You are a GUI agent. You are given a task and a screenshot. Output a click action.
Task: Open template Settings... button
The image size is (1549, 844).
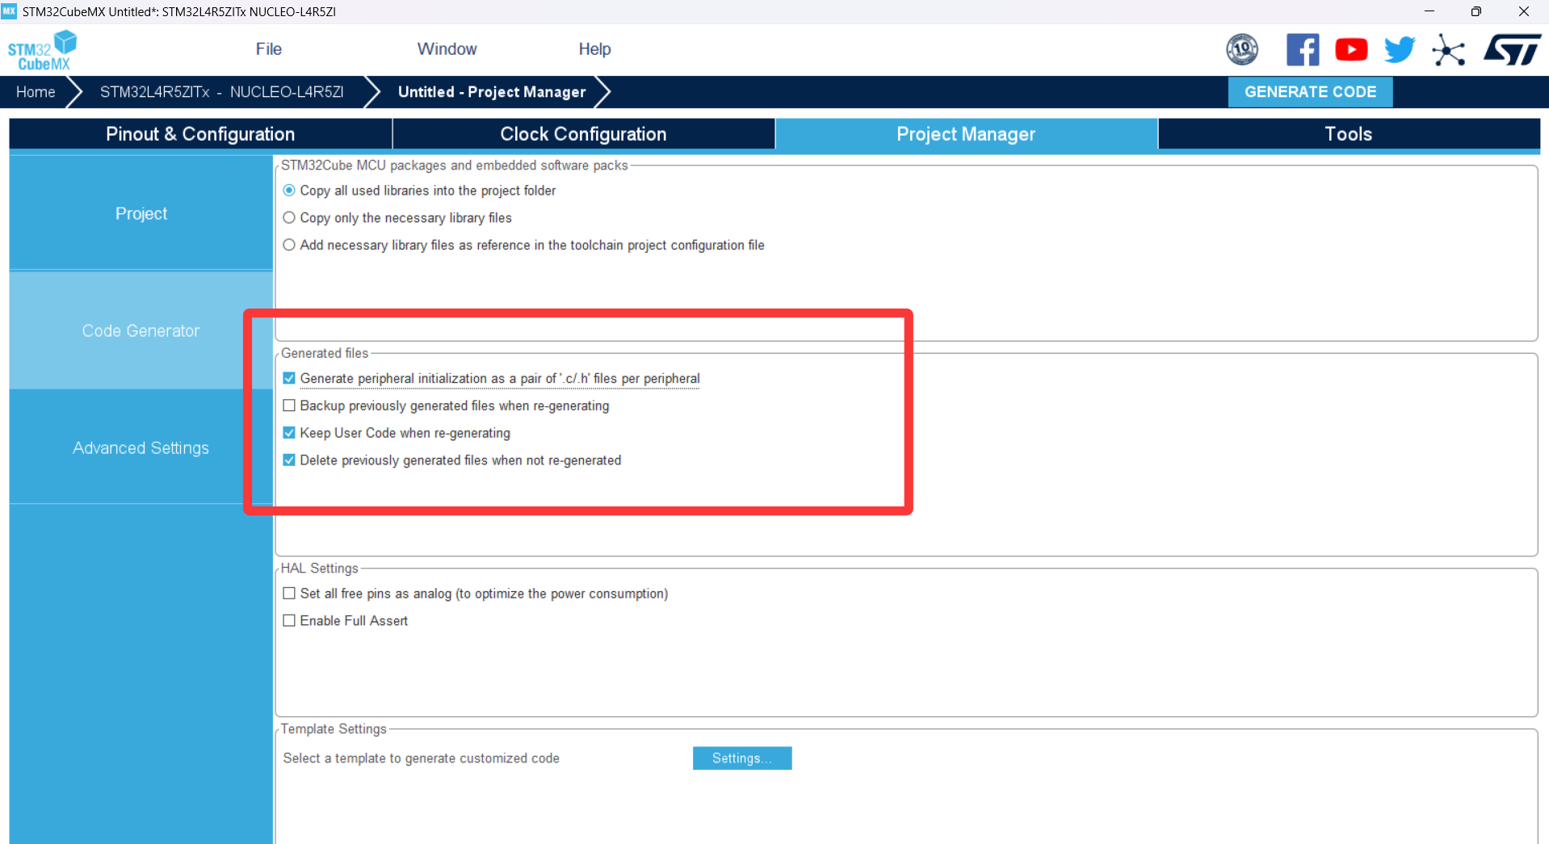pyautogui.click(x=742, y=758)
